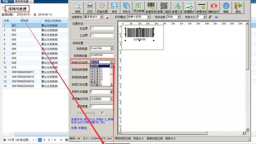The height and width of the screenshot is (144, 256).
Task: Click the blue round icon after font size
Action: 216,17
